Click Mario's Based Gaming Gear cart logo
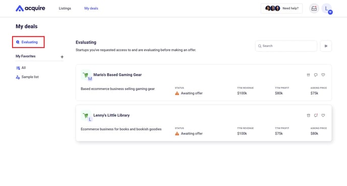347x186 pixels. [86, 75]
